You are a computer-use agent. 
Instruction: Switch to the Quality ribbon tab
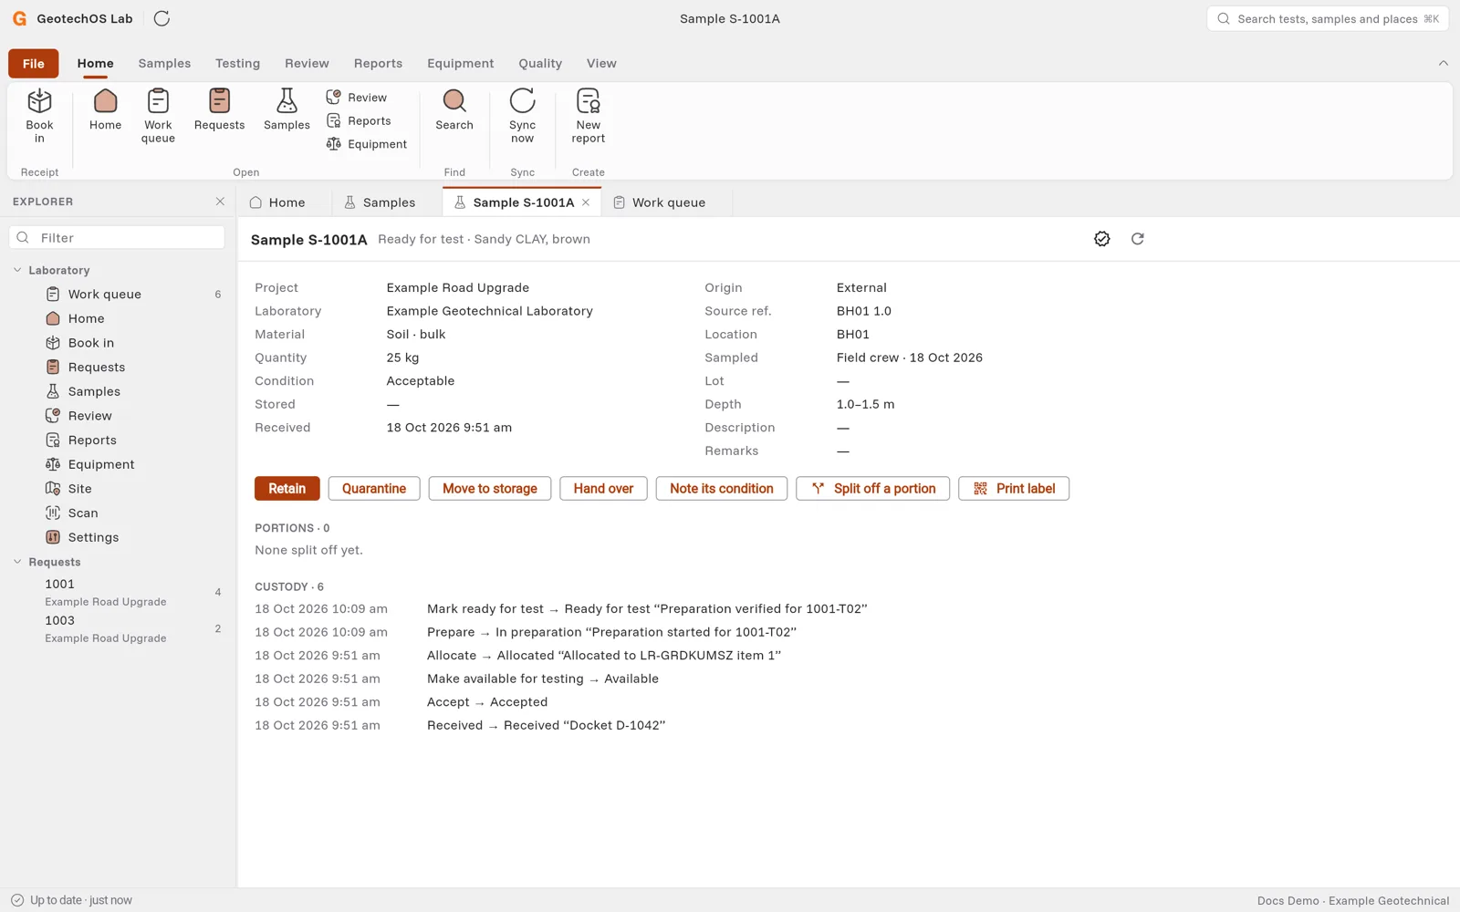pos(540,63)
